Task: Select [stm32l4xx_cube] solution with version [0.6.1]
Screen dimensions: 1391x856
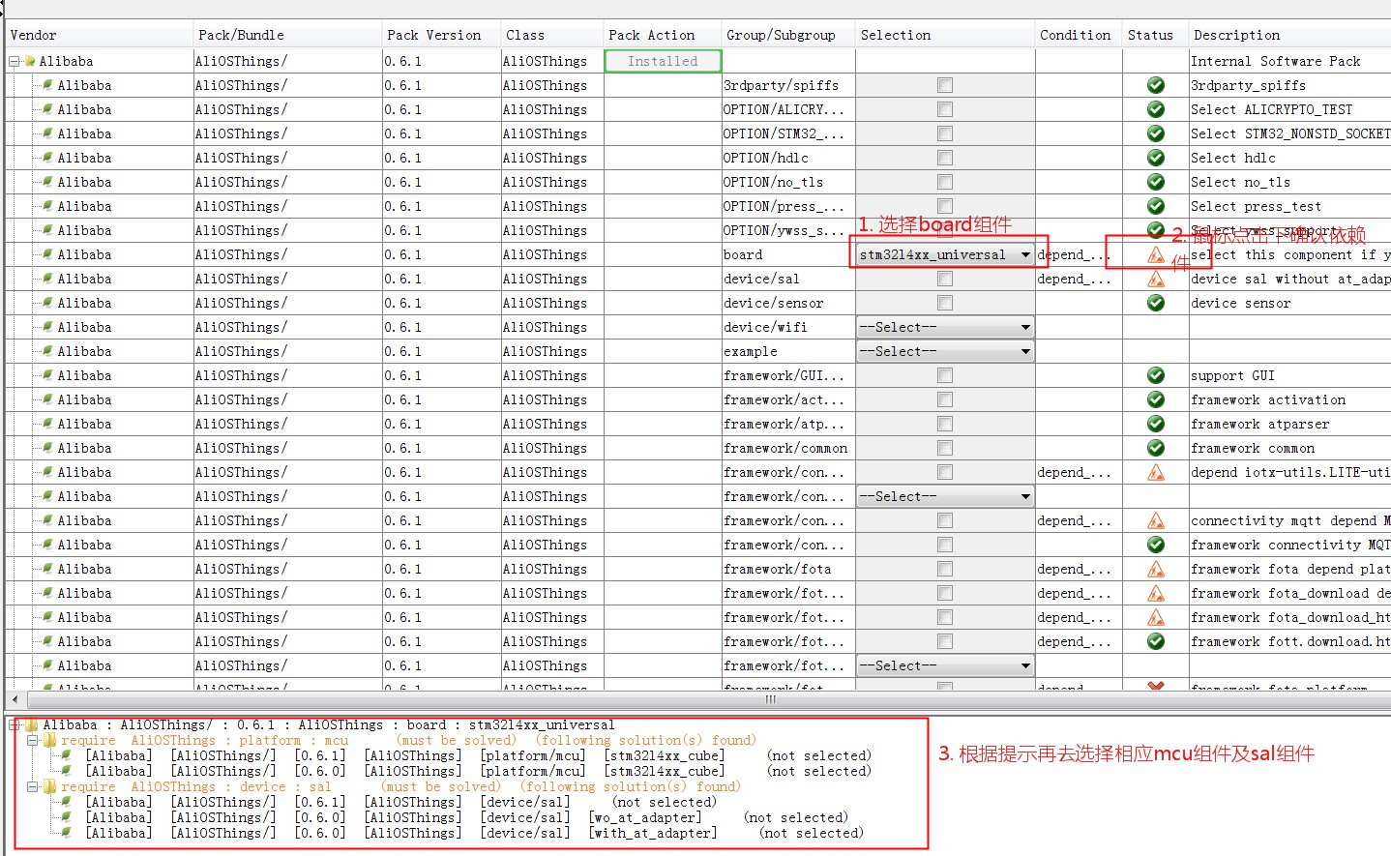Action: [x=478, y=755]
